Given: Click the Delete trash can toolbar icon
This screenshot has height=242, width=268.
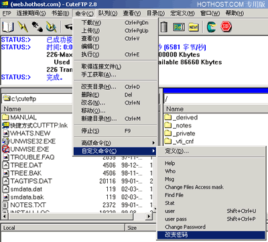Looking at the screenshot, I should pyautogui.click(x=164, y=27).
